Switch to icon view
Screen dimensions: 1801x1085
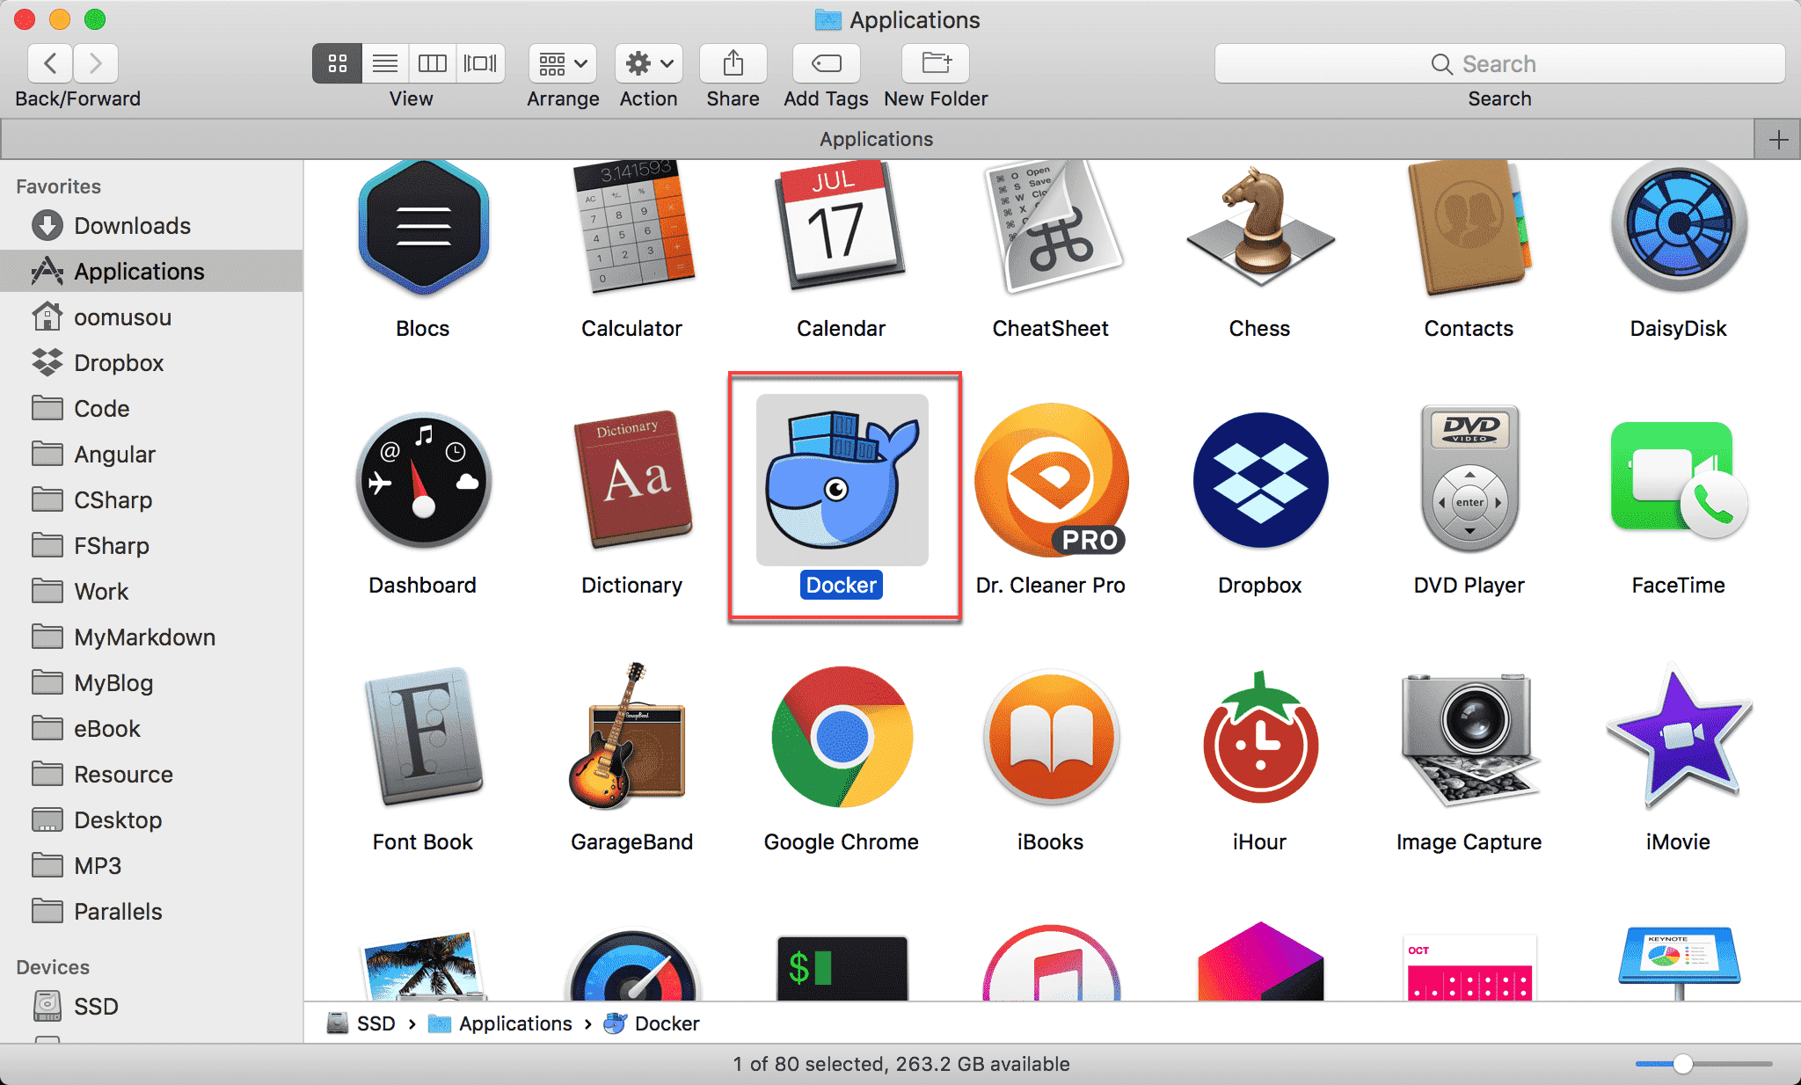click(x=337, y=63)
